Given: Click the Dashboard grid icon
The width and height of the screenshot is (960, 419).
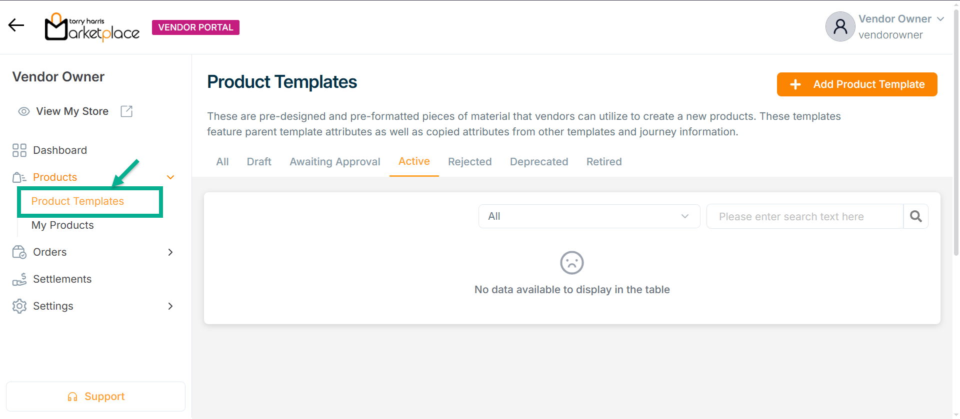Looking at the screenshot, I should tap(19, 150).
